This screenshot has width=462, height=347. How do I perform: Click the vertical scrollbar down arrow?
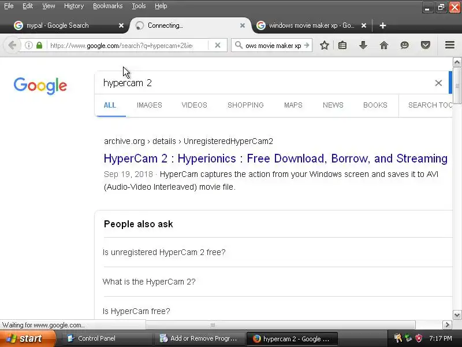(x=457, y=315)
